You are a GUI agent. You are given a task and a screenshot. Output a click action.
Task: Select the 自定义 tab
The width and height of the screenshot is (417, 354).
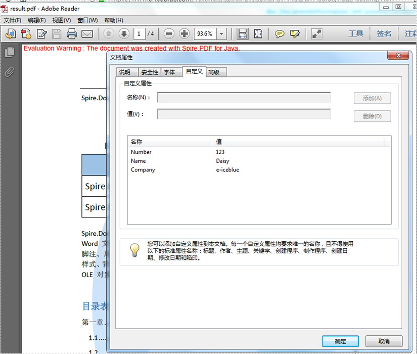point(194,71)
